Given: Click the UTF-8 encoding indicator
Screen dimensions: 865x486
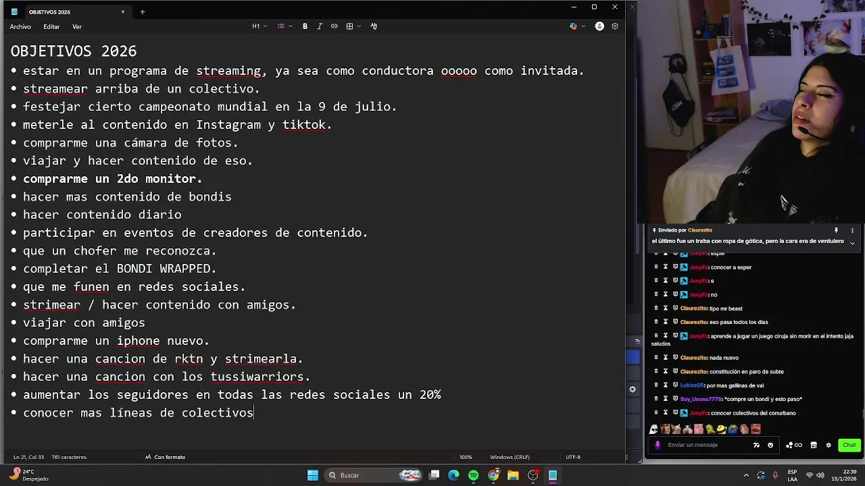Looking at the screenshot, I should click(573, 457).
